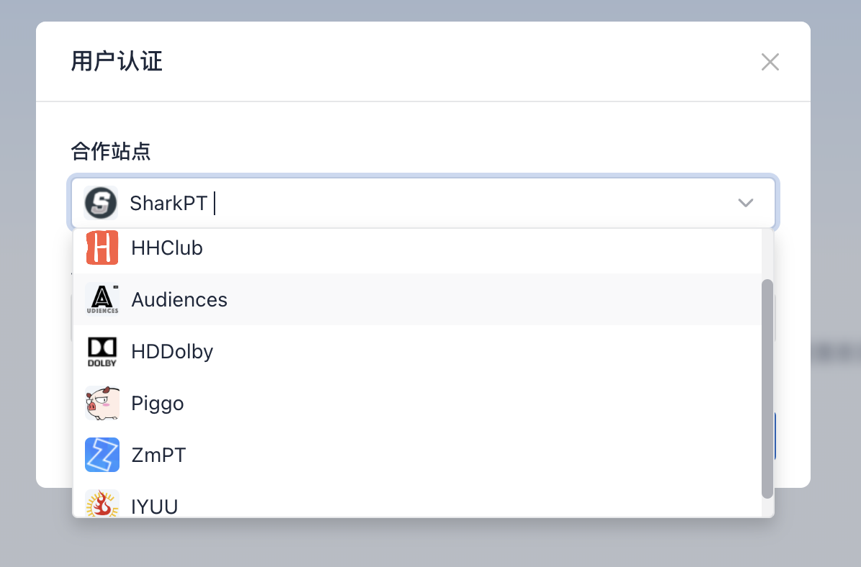Click the 用户认证 dialog title
Screen dimensions: 861x567
click(117, 62)
